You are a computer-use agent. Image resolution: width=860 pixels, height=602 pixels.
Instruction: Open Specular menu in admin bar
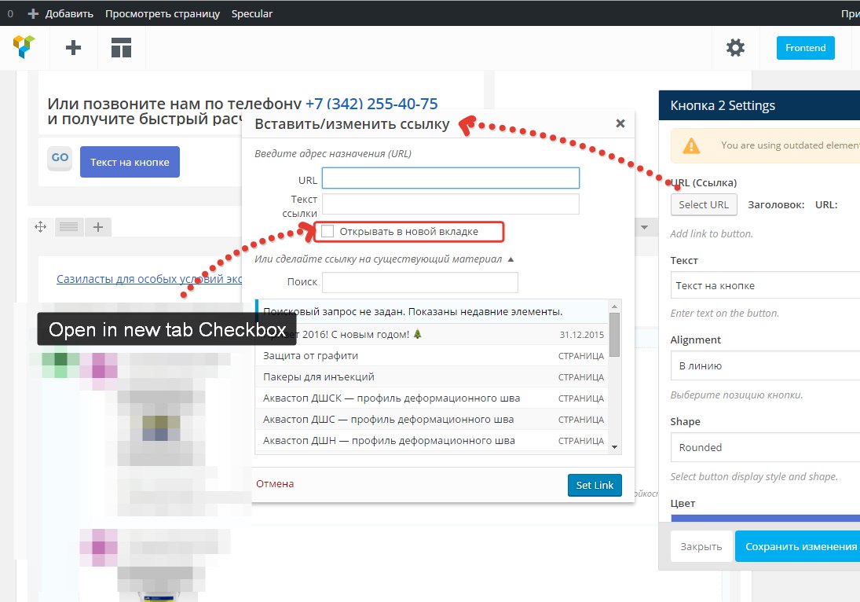pos(252,13)
